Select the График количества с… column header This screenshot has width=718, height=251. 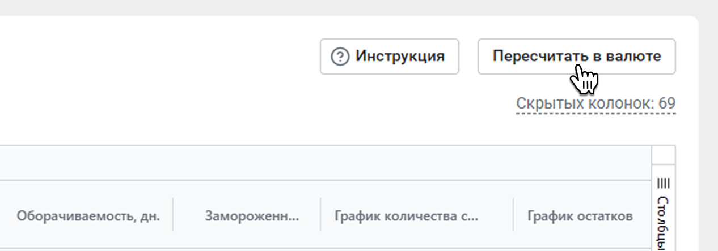point(407,215)
